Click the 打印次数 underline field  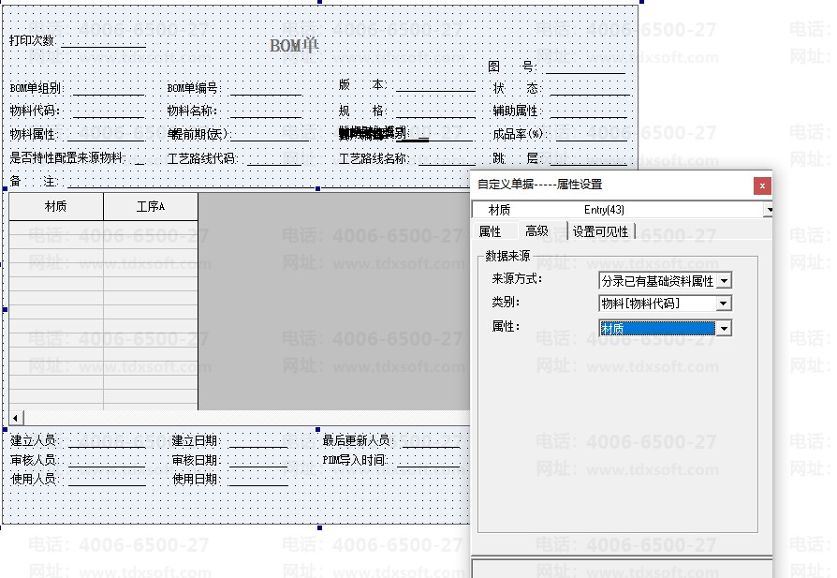pyautogui.click(x=104, y=41)
